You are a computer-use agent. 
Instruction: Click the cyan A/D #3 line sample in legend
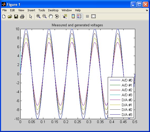pos(115,95)
